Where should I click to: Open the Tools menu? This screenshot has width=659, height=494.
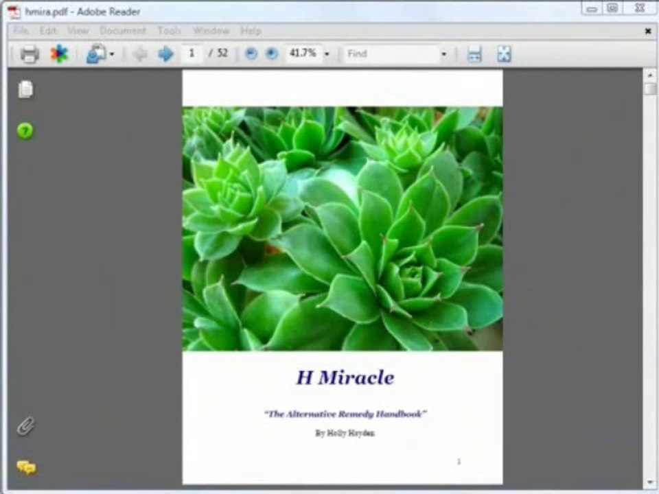(169, 31)
